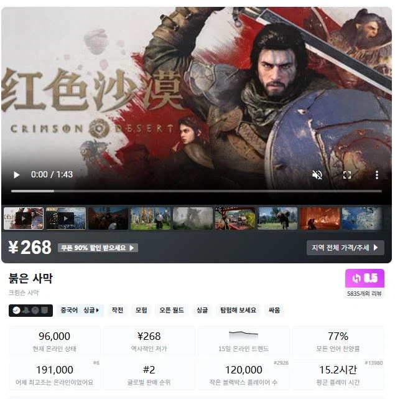Screen dimensions: 395x399
Task: Click the Steam platform icon
Action: tap(17, 310)
